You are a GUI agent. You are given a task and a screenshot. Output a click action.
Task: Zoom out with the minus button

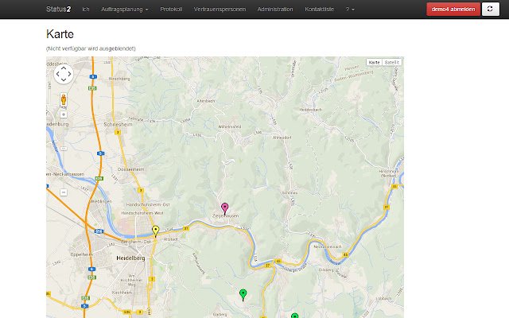pyautogui.click(x=64, y=192)
